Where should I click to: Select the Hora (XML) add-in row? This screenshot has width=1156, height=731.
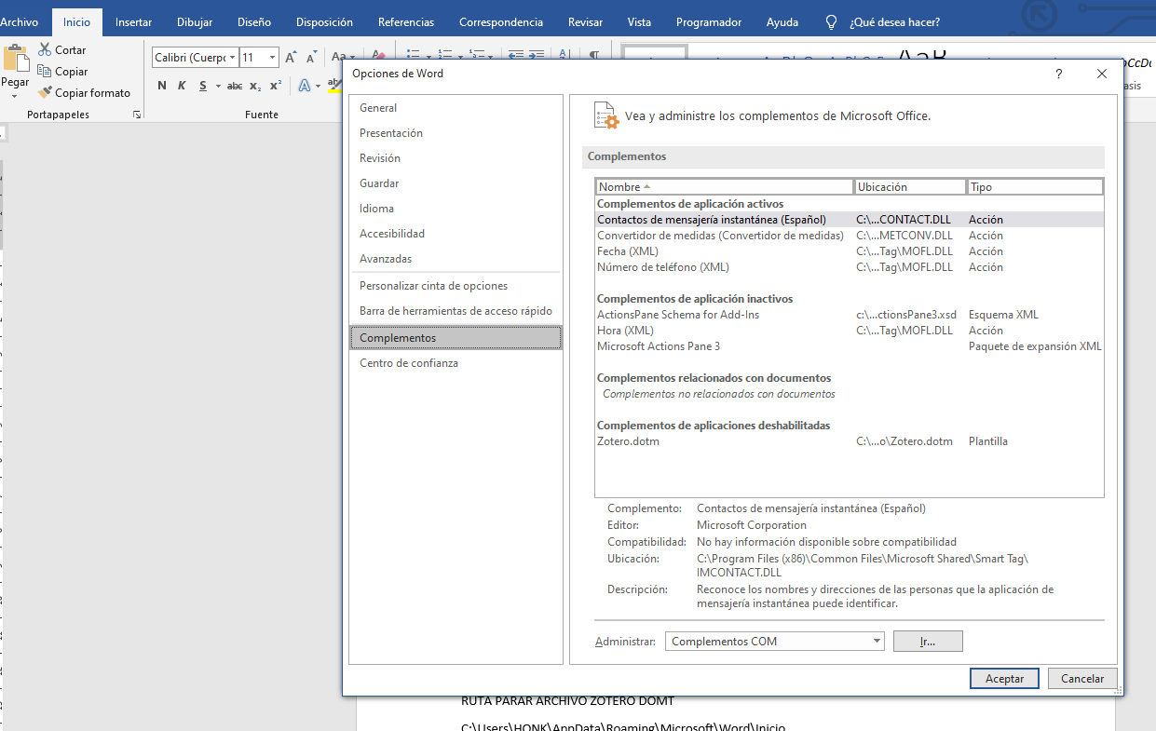click(x=849, y=331)
